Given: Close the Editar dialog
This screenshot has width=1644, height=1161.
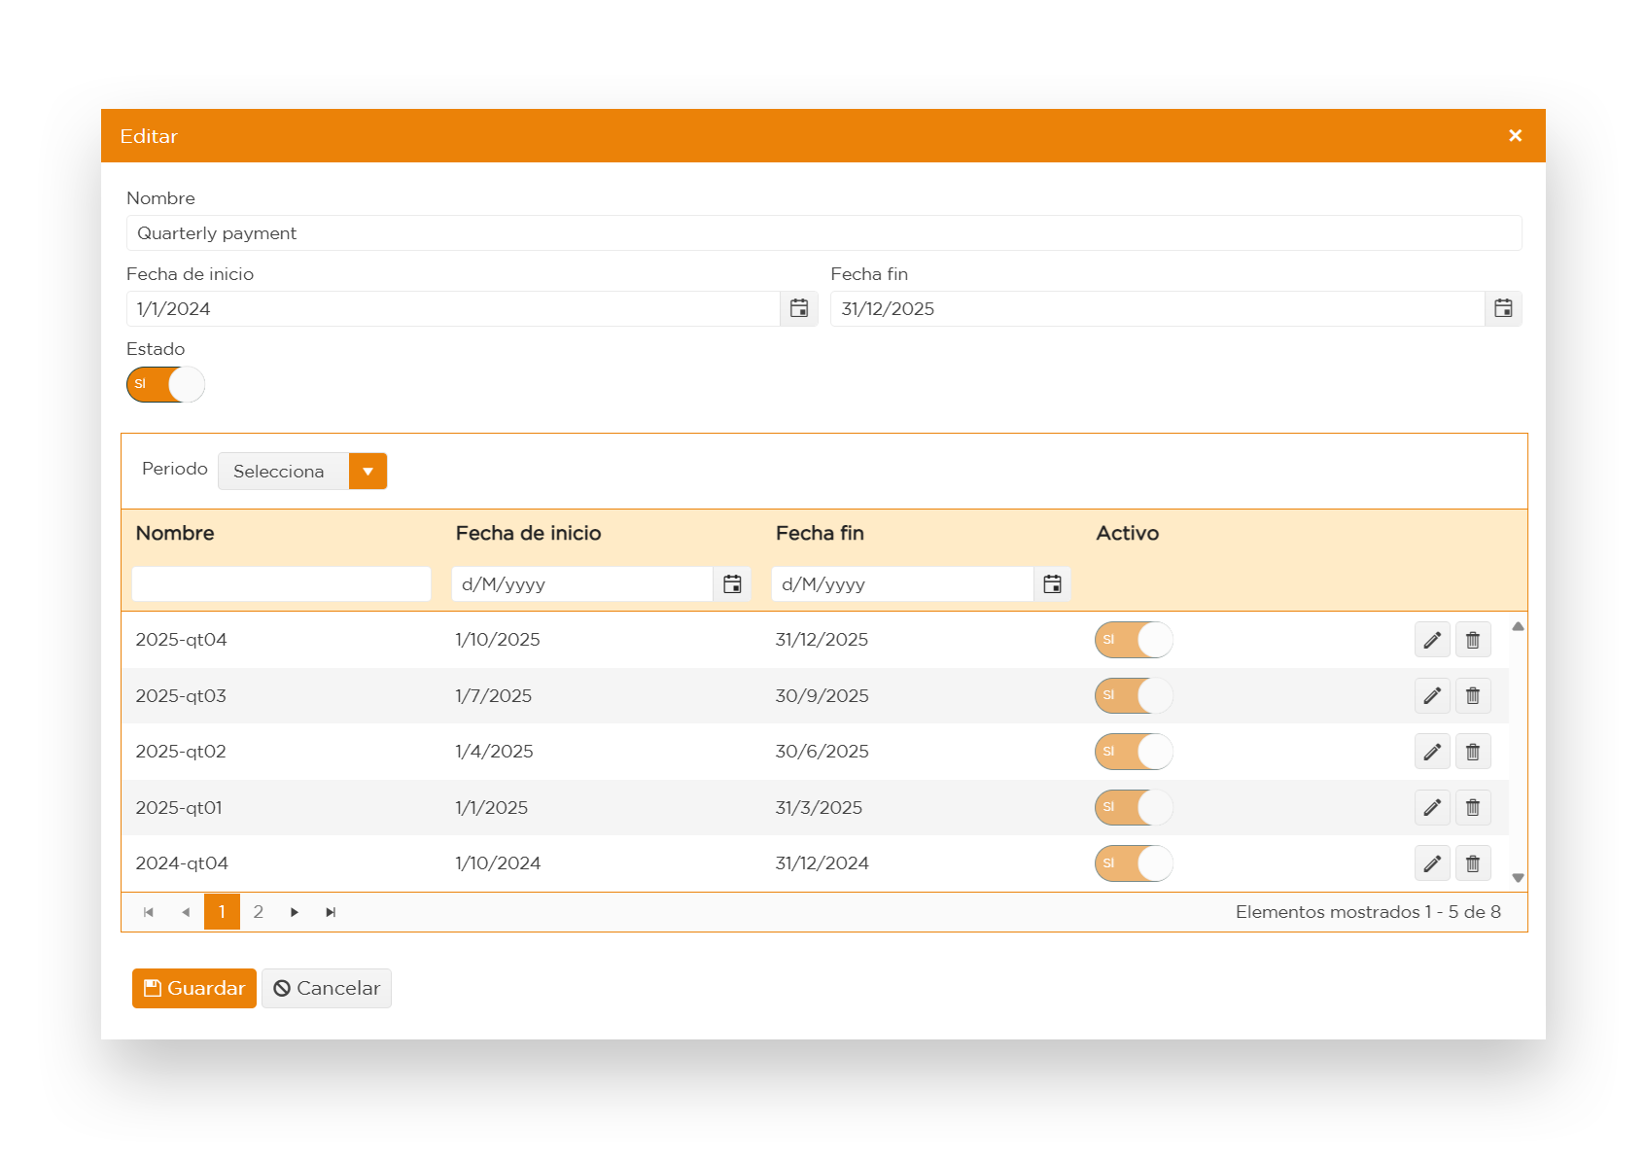Looking at the screenshot, I should (1515, 136).
